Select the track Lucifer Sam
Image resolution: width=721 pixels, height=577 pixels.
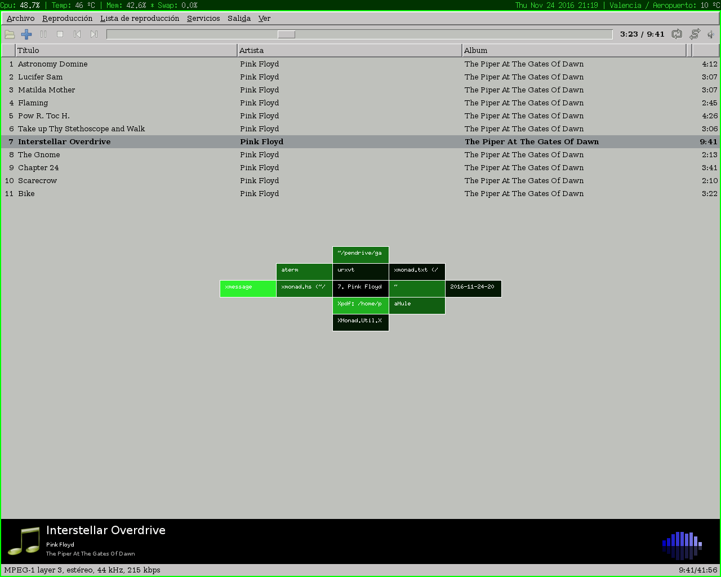pyautogui.click(x=360, y=77)
